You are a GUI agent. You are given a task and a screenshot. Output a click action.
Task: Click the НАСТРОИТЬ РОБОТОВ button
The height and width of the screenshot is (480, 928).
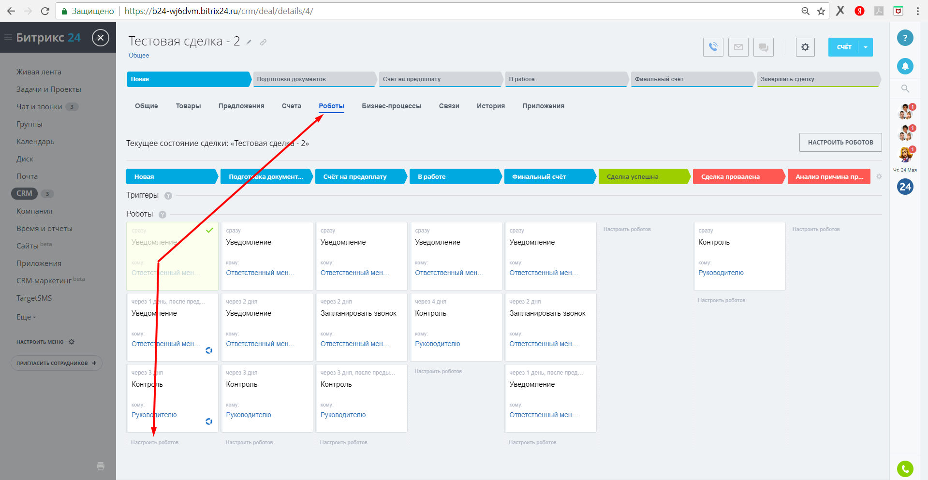(x=840, y=142)
